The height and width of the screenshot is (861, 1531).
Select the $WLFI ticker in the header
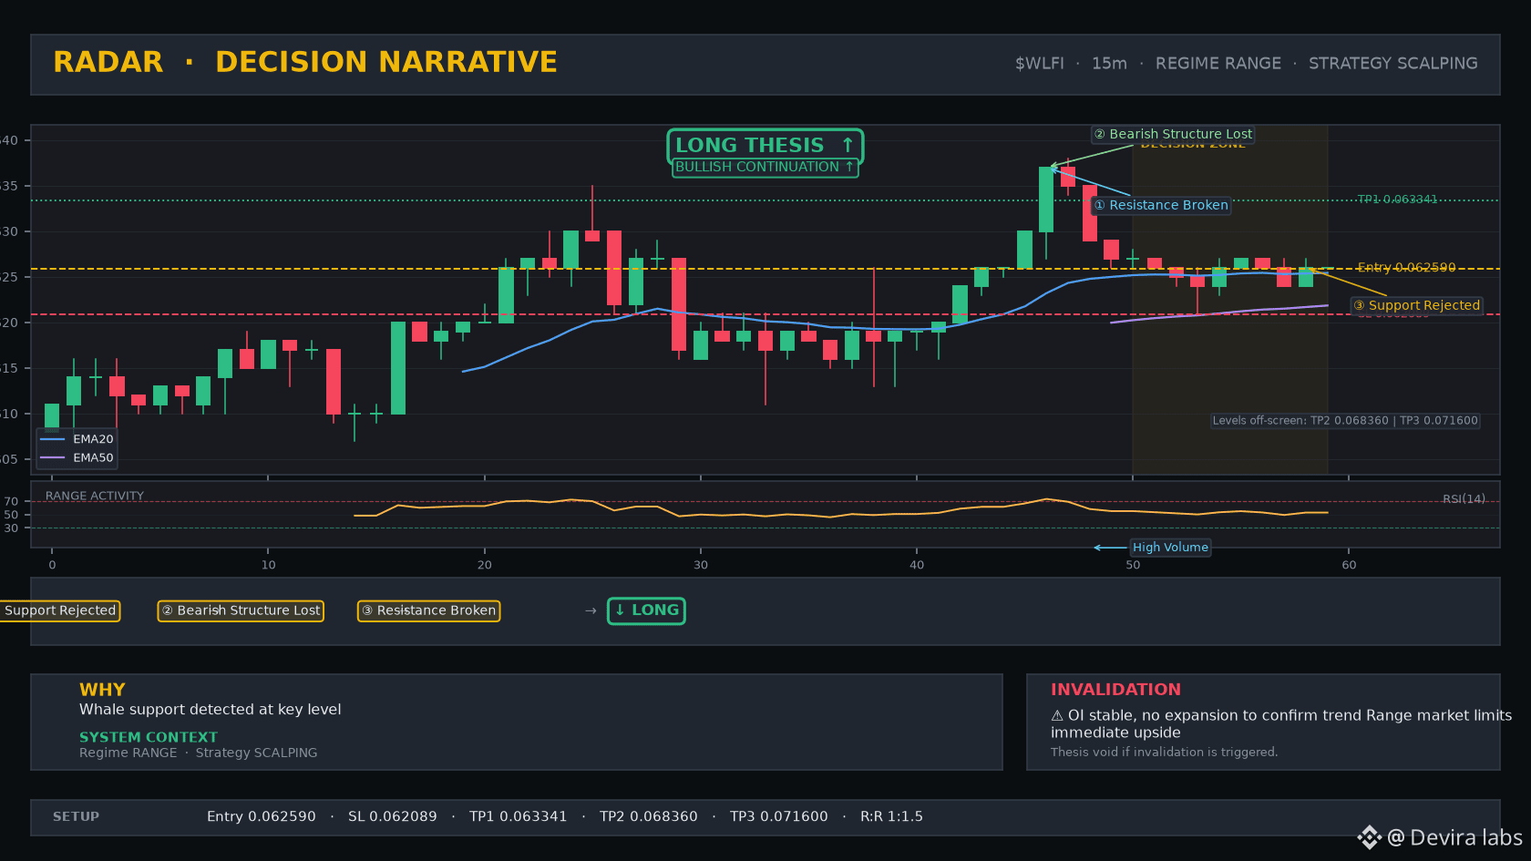[x=1040, y=64]
